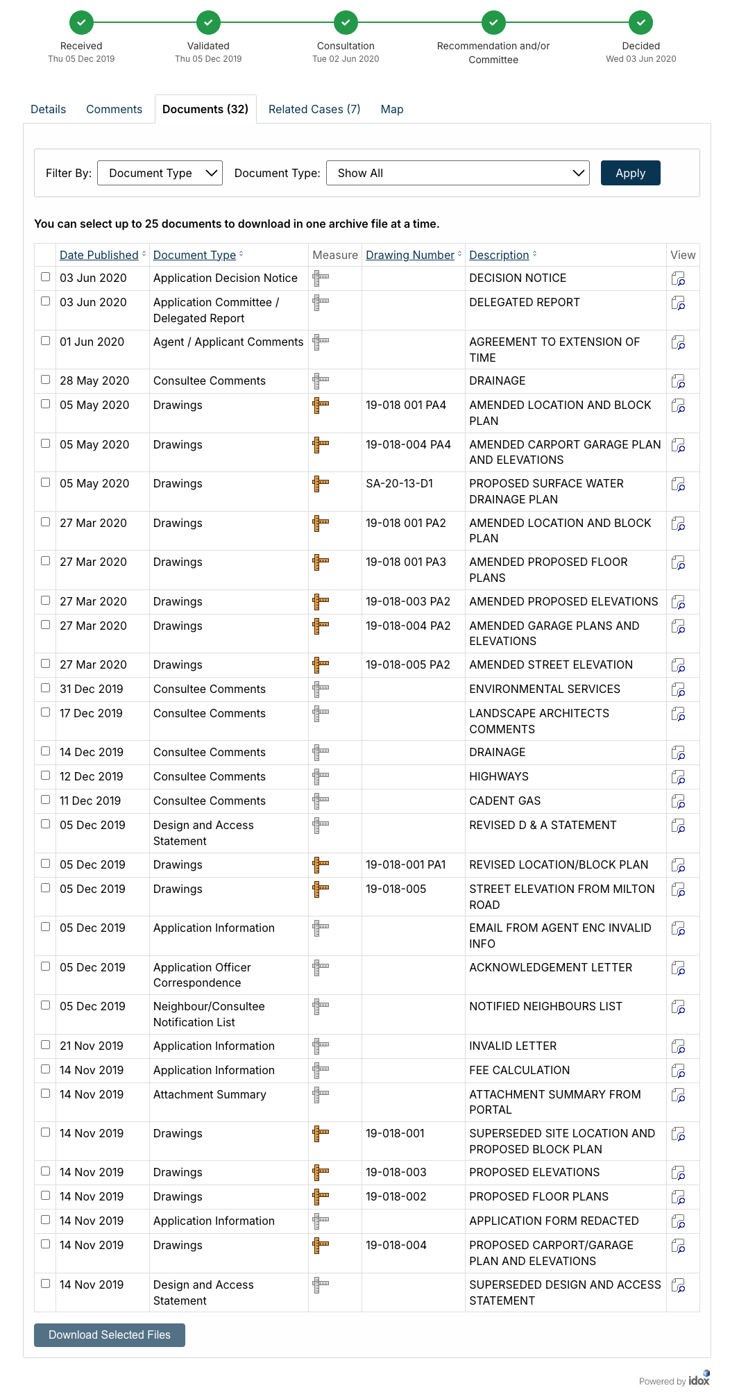Click the Decided progress step marker
This screenshot has height=1397, width=730.
click(x=641, y=22)
